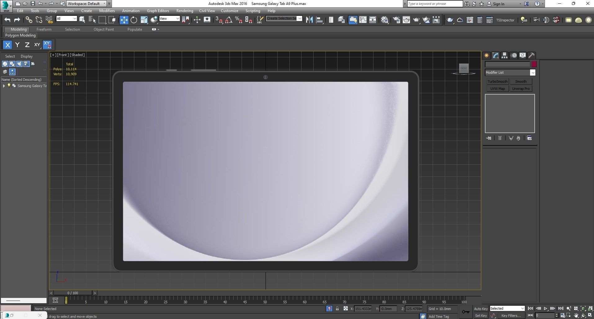Toggle lightbulb visibility of Samsung Galaxy Tab
This screenshot has width=594, height=319.
click(9, 86)
